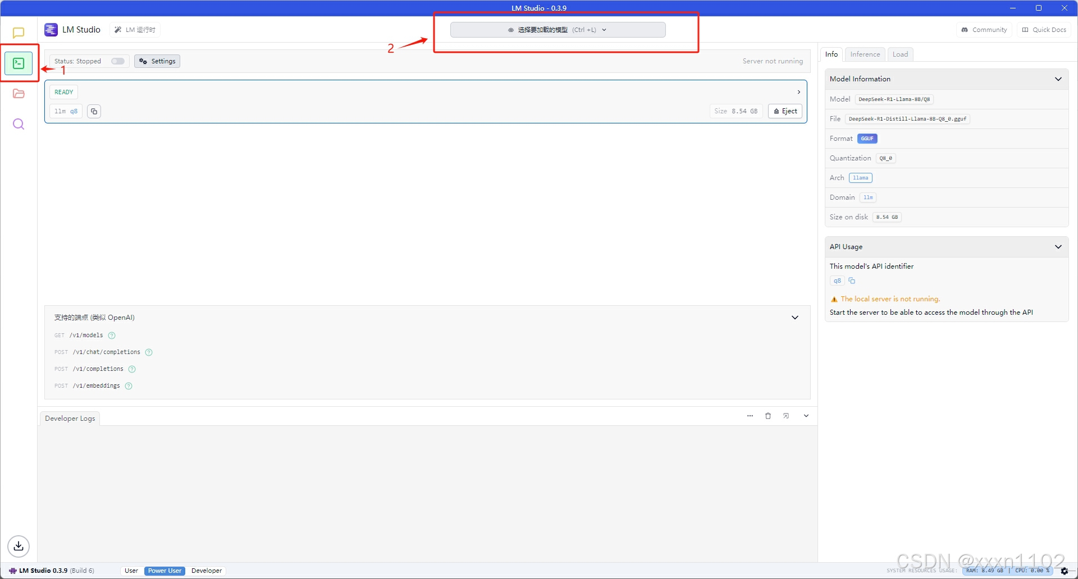Screen dimensions: 1078x579
Task: Click the DeepSeek-R1-Llama-8B/Q8 model name
Action: point(894,99)
